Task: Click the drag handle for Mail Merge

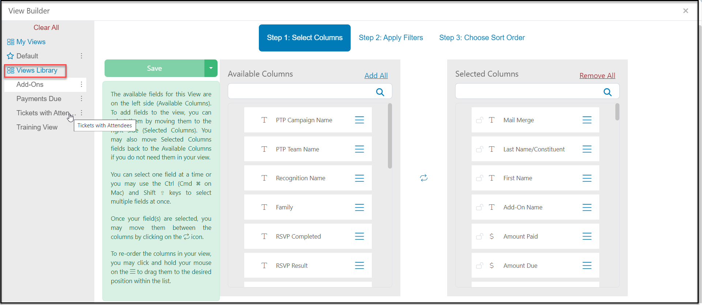Action: tap(587, 120)
